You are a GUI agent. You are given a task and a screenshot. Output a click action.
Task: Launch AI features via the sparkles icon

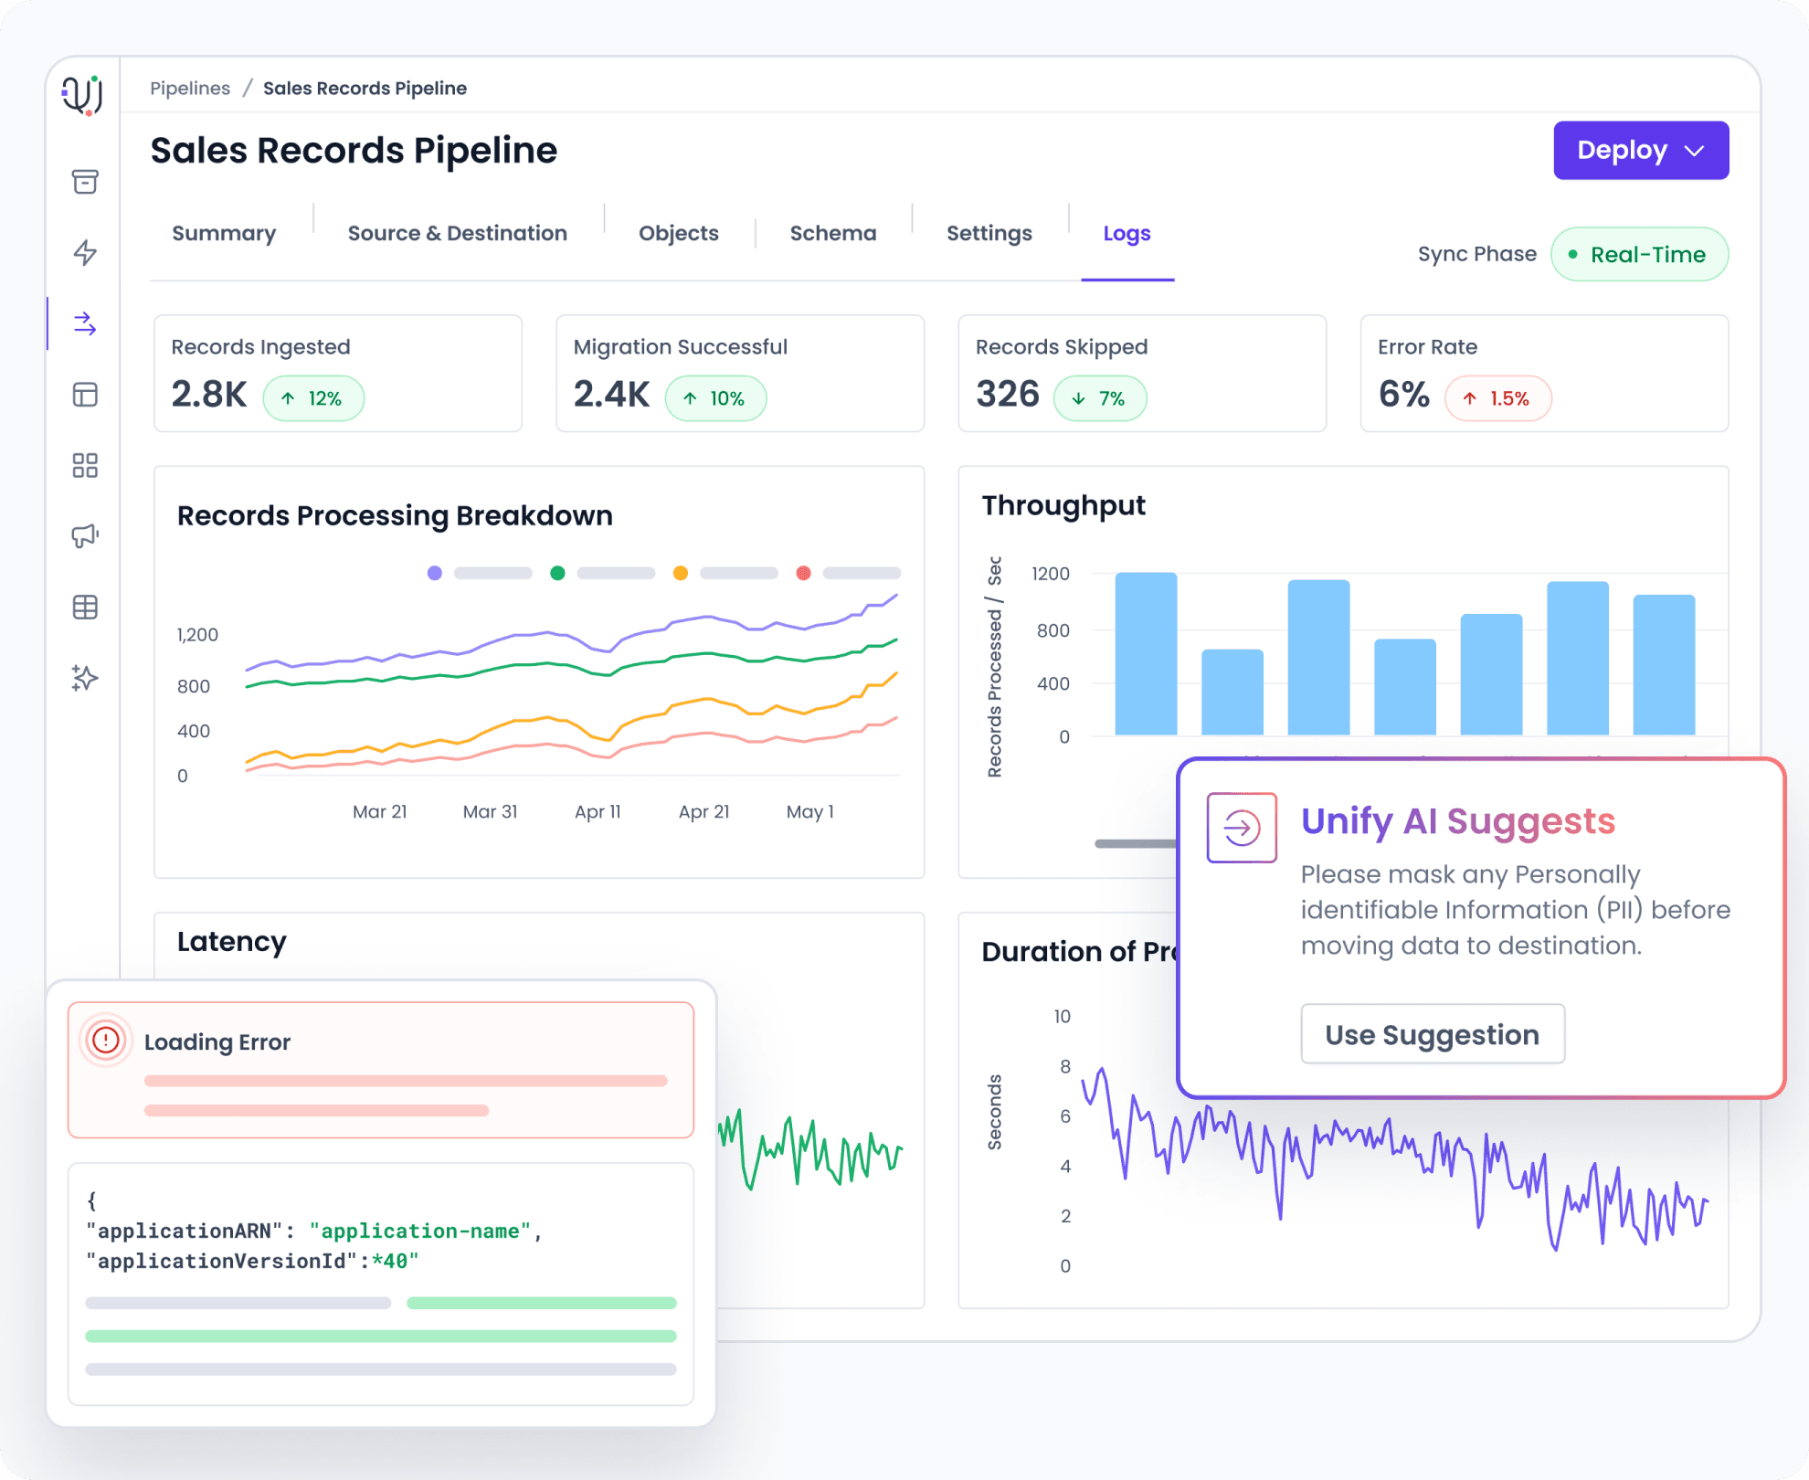point(84,678)
